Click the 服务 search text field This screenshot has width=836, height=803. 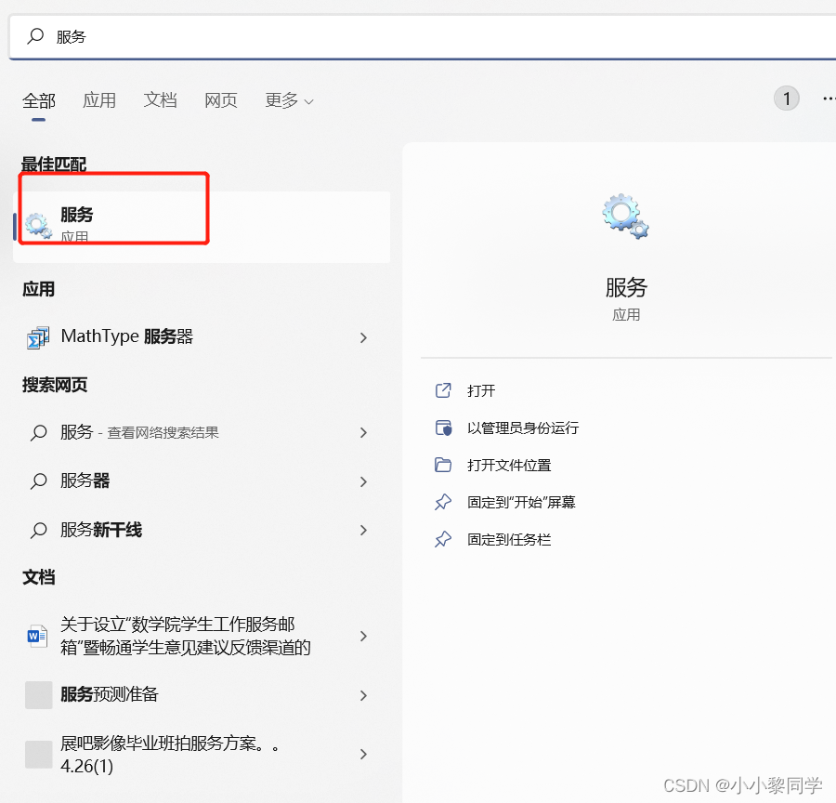[x=423, y=37]
